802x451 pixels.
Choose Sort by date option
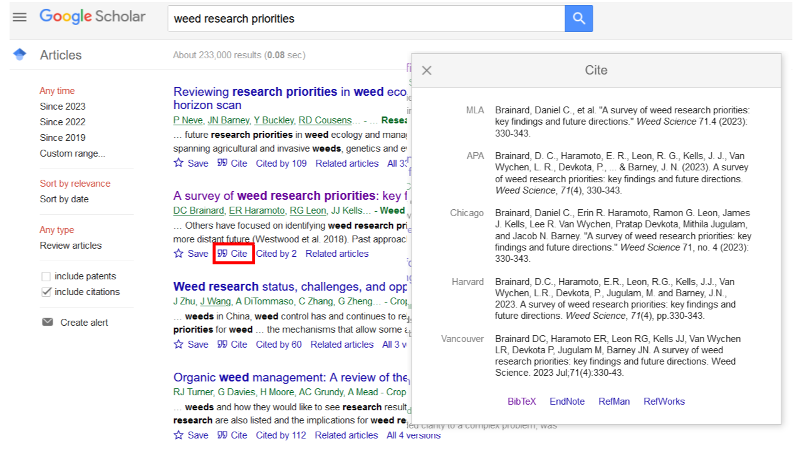point(64,199)
